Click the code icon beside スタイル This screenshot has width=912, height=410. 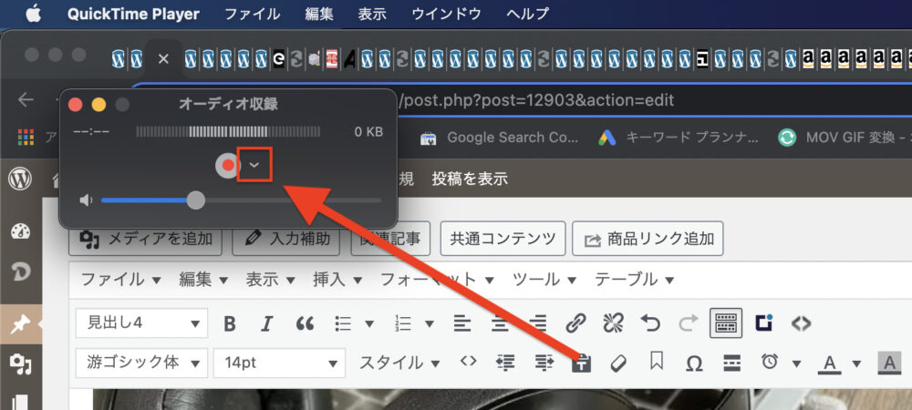coord(468,361)
